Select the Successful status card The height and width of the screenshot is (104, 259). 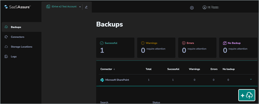coord(115,48)
